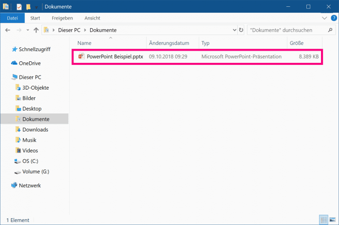Click the 'Dokumente' durchsuchen search field
The width and height of the screenshot is (339, 225).
click(x=286, y=30)
